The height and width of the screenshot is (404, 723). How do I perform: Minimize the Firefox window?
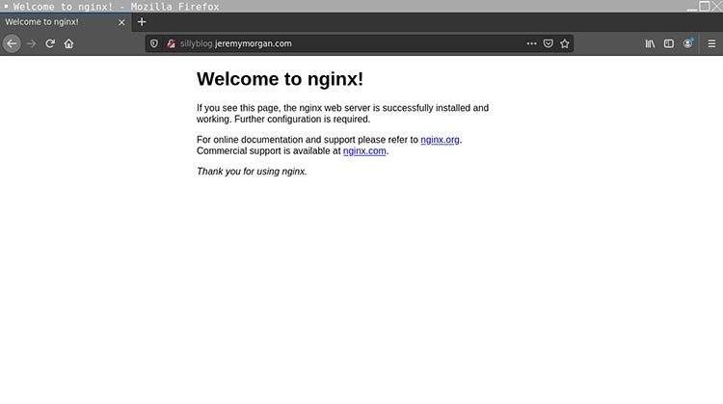point(691,9)
